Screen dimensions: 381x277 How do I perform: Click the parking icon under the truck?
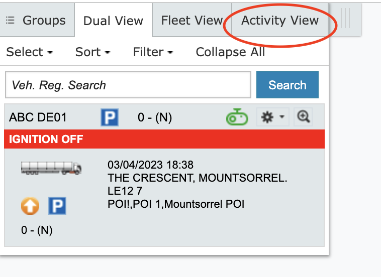point(57,206)
